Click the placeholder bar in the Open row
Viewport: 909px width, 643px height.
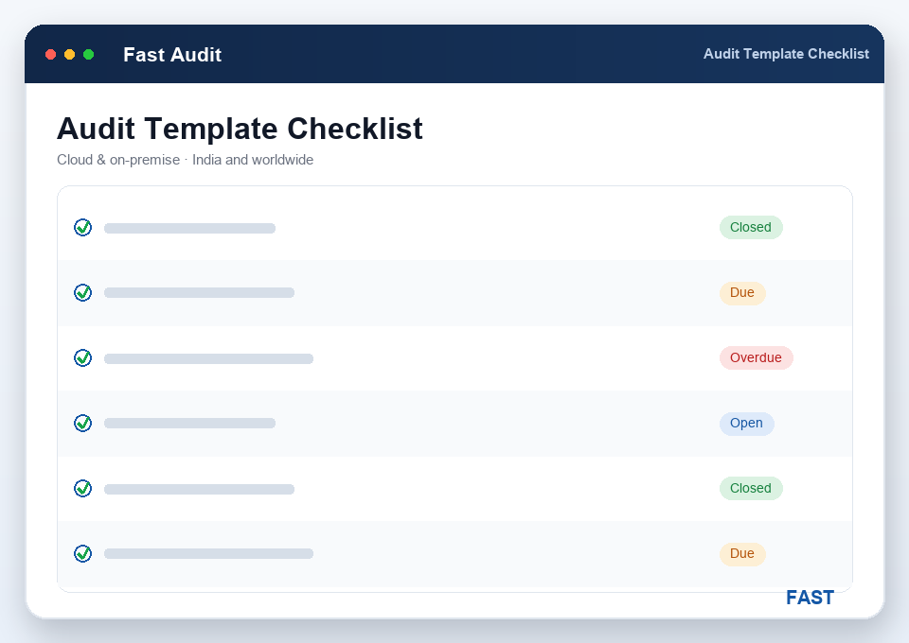click(189, 424)
